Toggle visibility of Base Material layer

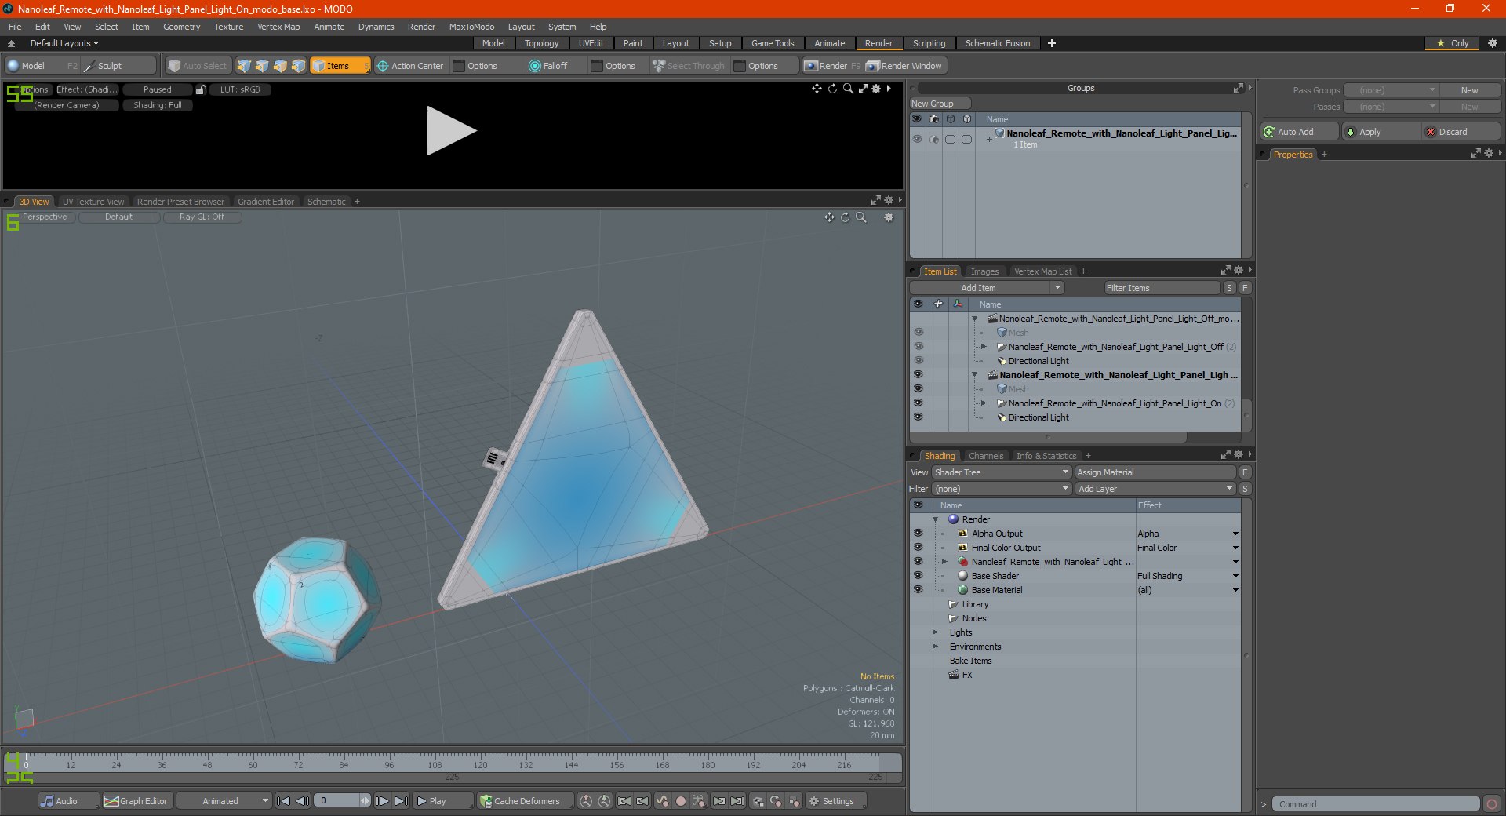(918, 590)
